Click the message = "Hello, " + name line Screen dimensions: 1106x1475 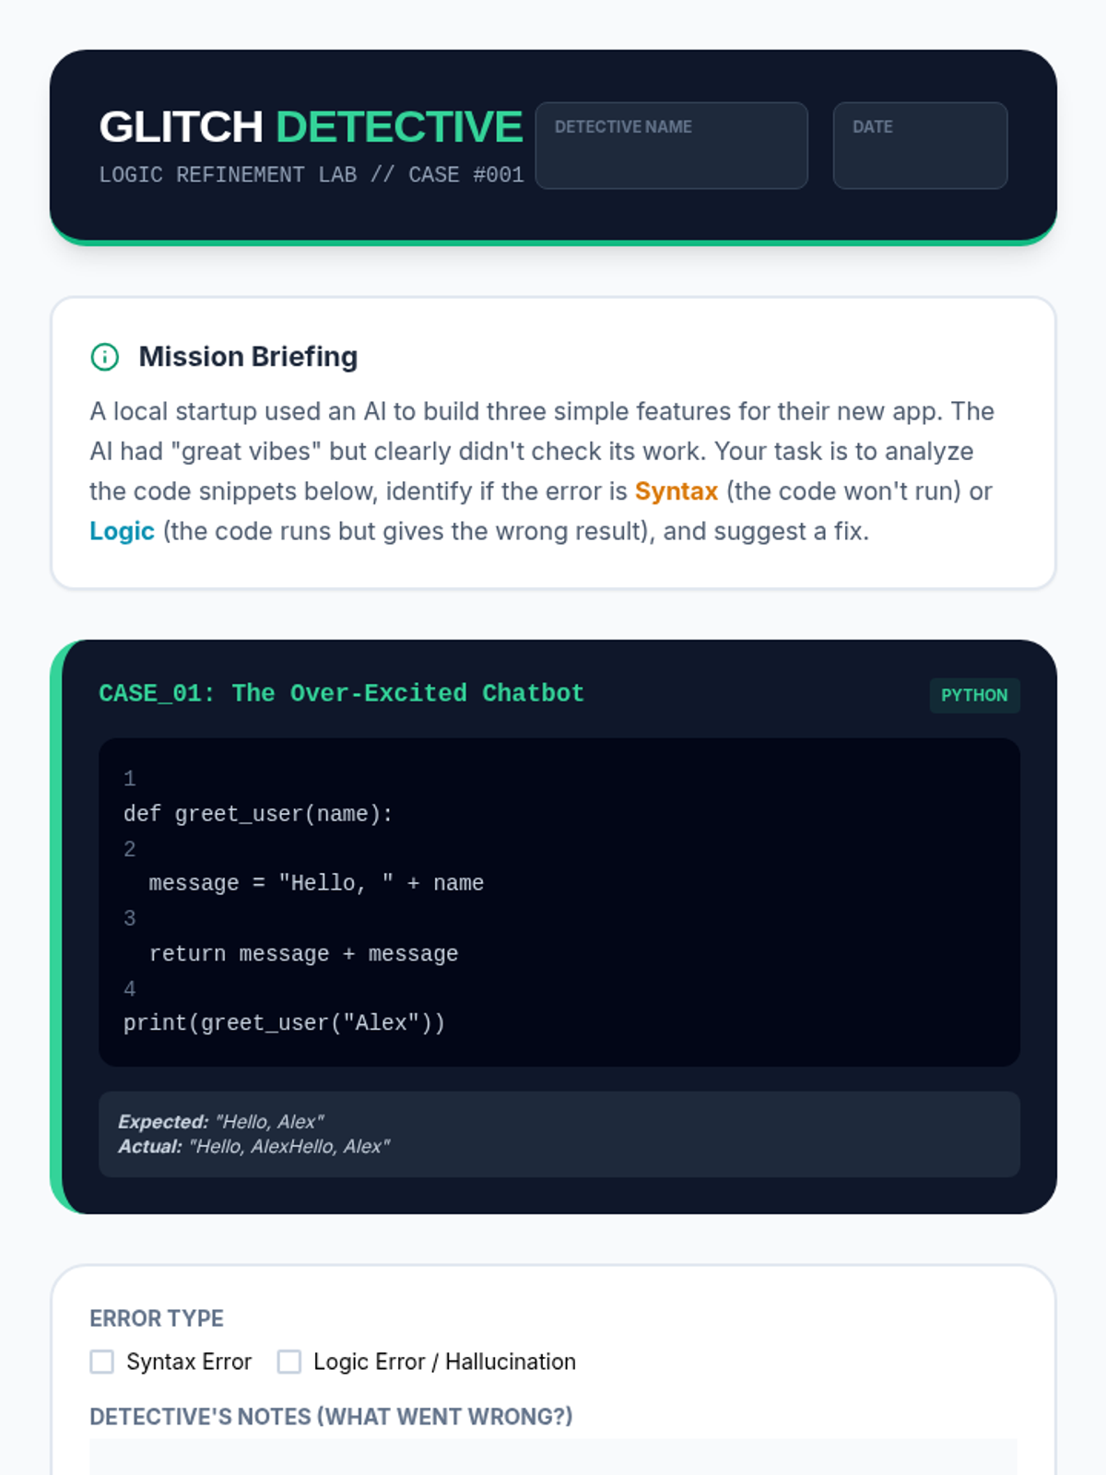pyautogui.click(x=316, y=883)
